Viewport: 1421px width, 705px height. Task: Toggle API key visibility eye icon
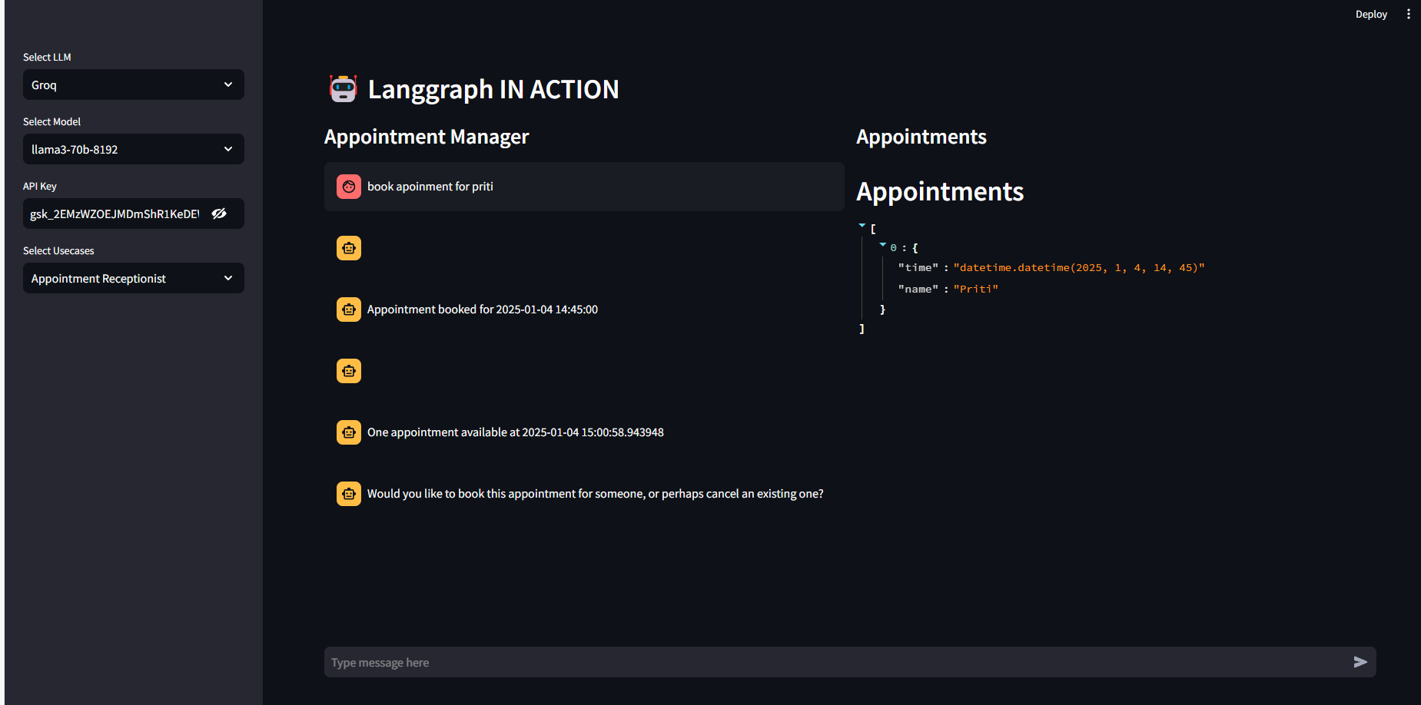point(219,213)
